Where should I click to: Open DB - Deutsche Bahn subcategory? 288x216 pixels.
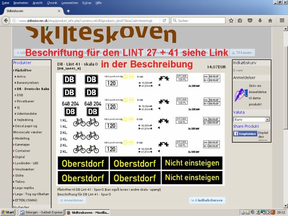point(33,89)
